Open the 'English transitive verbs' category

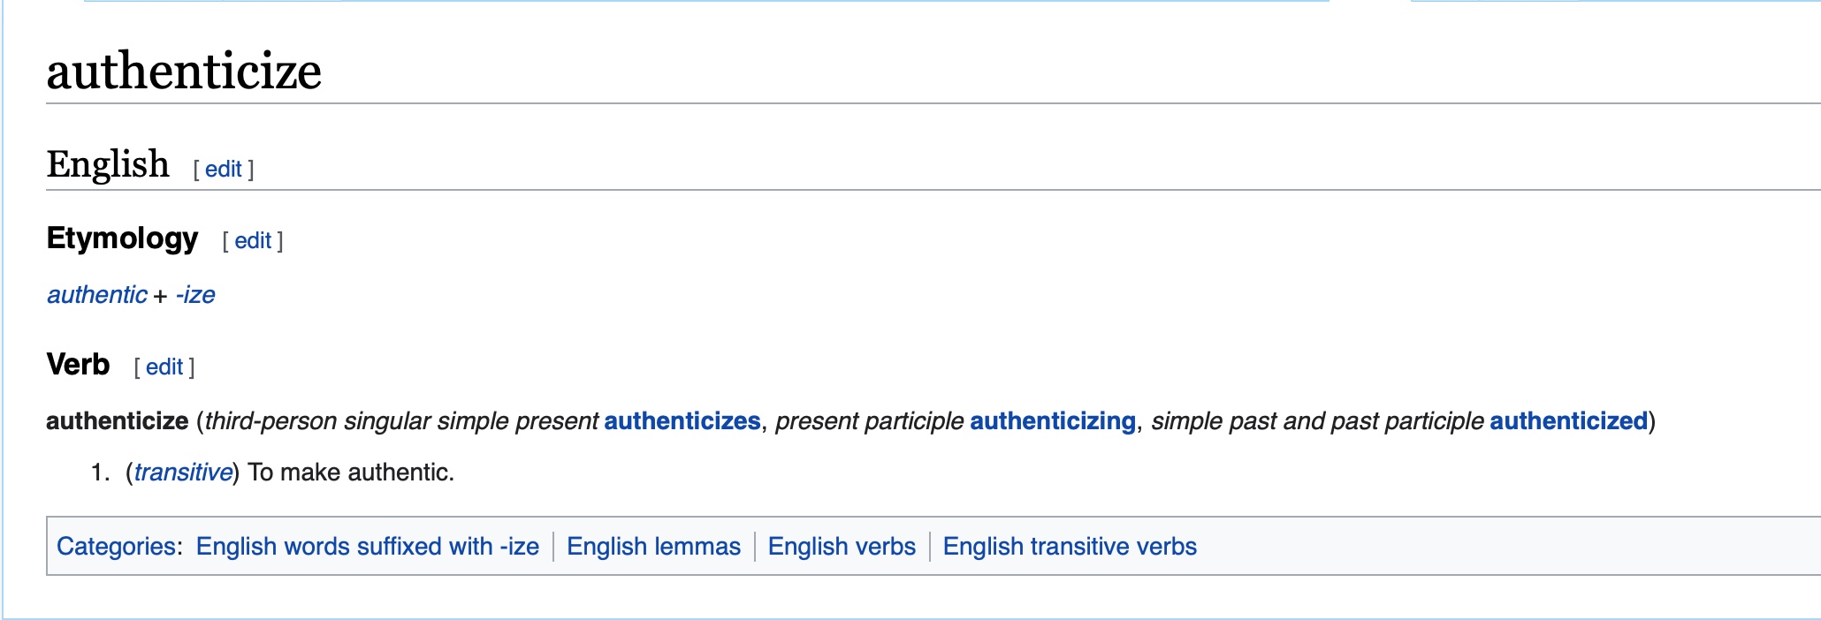[x=1070, y=547]
